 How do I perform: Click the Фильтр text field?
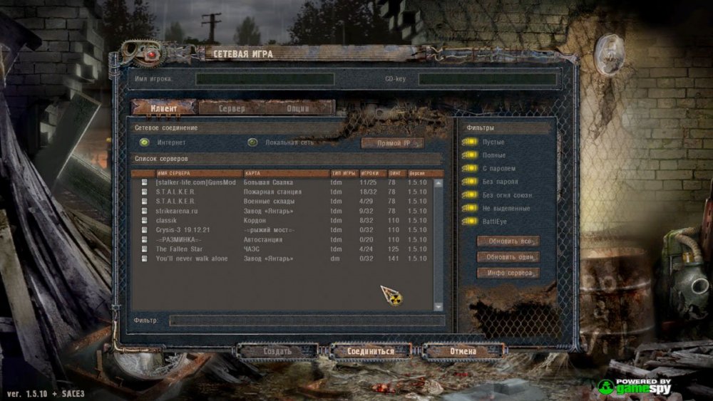tap(307, 321)
